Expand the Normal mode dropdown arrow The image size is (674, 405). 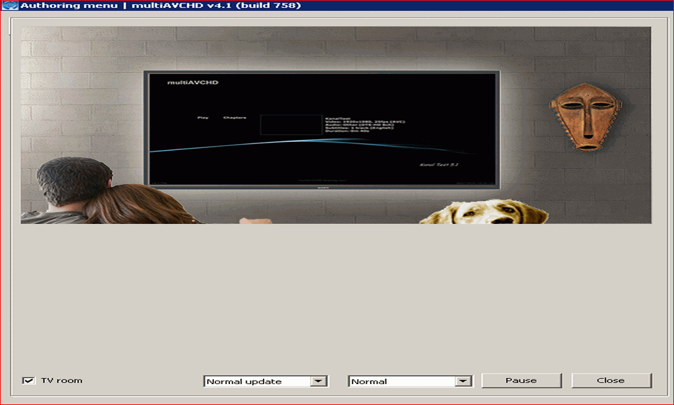(463, 381)
